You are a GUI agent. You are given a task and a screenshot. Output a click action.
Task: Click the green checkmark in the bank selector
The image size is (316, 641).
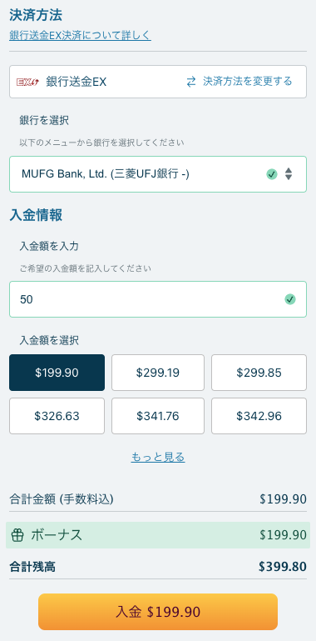(x=272, y=174)
